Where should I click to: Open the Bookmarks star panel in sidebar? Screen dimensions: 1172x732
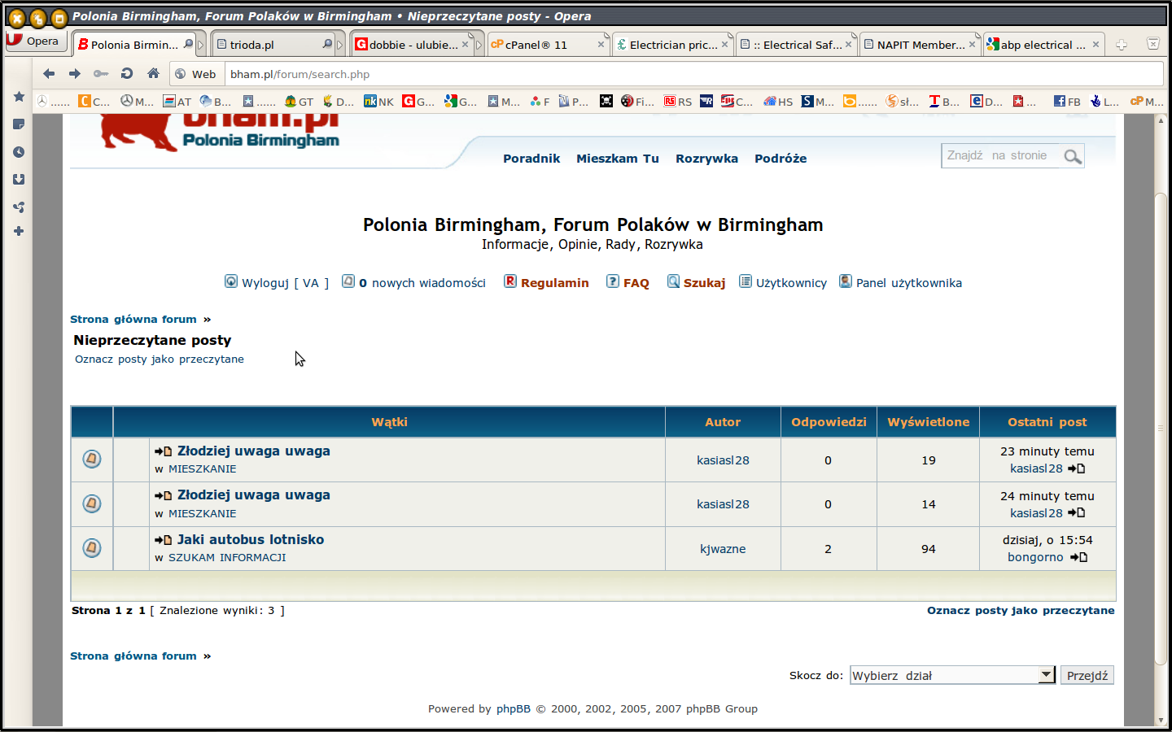coord(19,97)
